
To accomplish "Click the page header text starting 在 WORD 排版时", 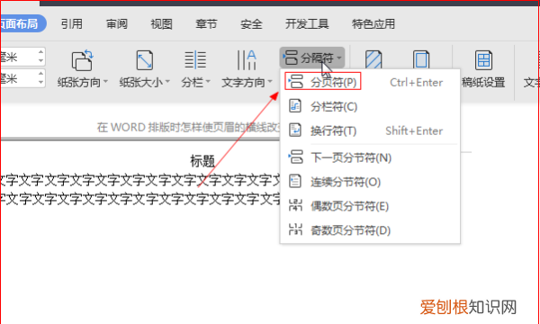I will click(188, 128).
